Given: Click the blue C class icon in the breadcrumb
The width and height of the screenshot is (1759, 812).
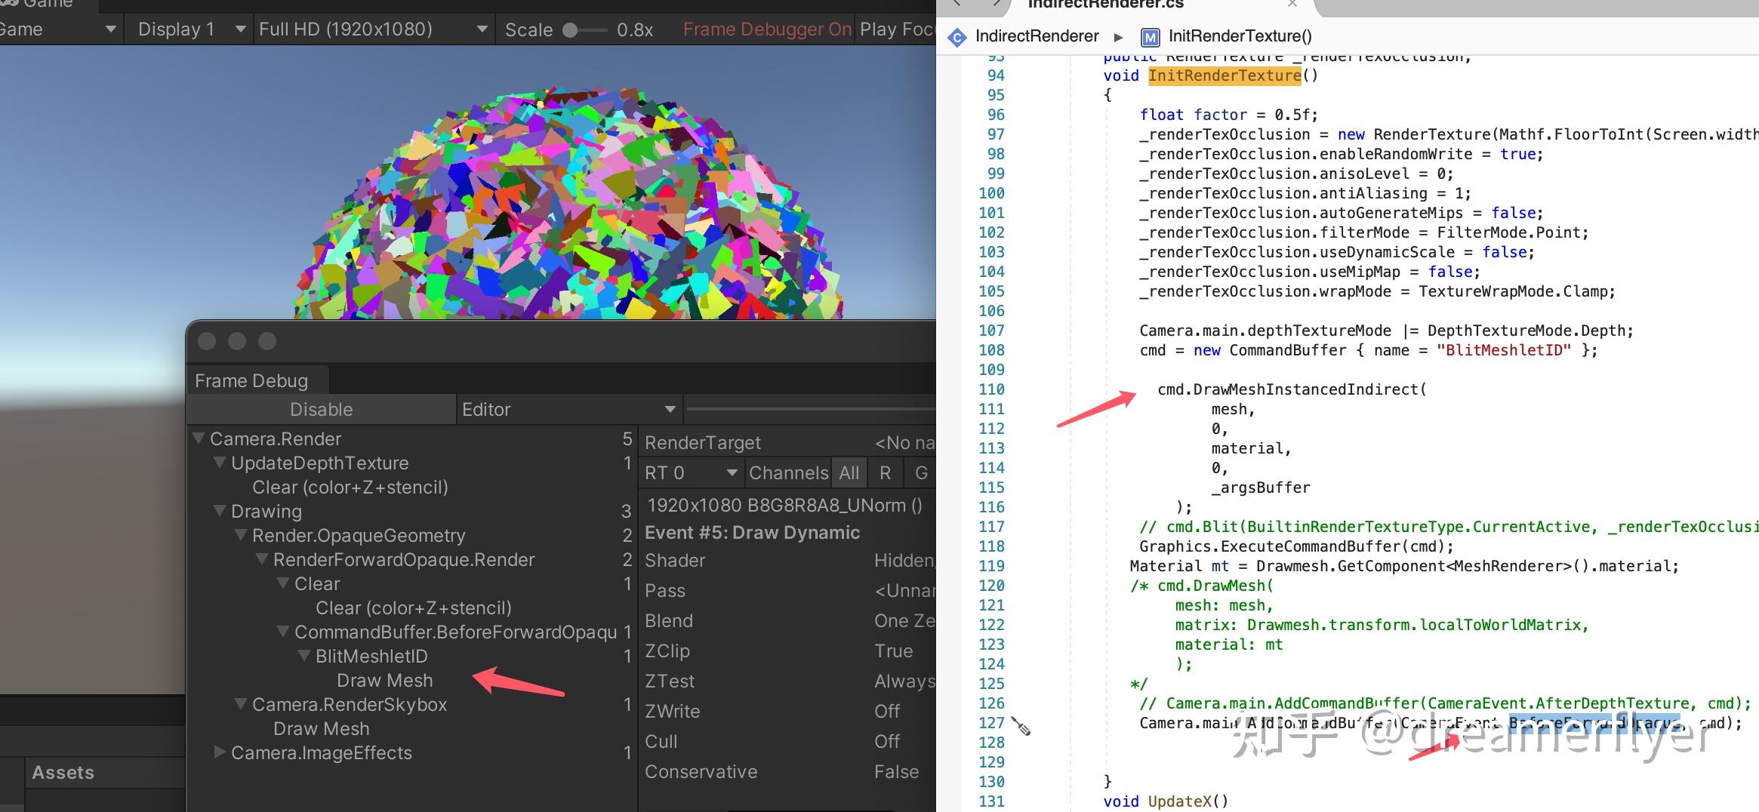Looking at the screenshot, I should tap(957, 36).
